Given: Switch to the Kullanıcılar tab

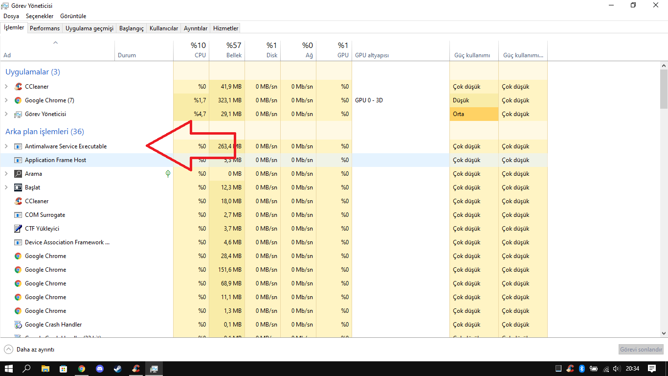Looking at the screenshot, I should coord(164,28).
